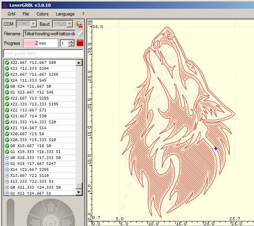This screenshot has width=254, height=226.
Task: Open the File menu
Action: click(x=26, y=14)
